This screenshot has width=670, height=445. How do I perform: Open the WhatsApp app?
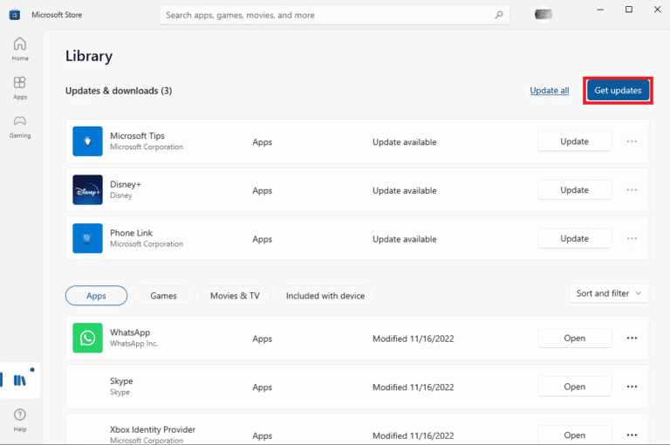pyautogui.click(x=574, y=339)
